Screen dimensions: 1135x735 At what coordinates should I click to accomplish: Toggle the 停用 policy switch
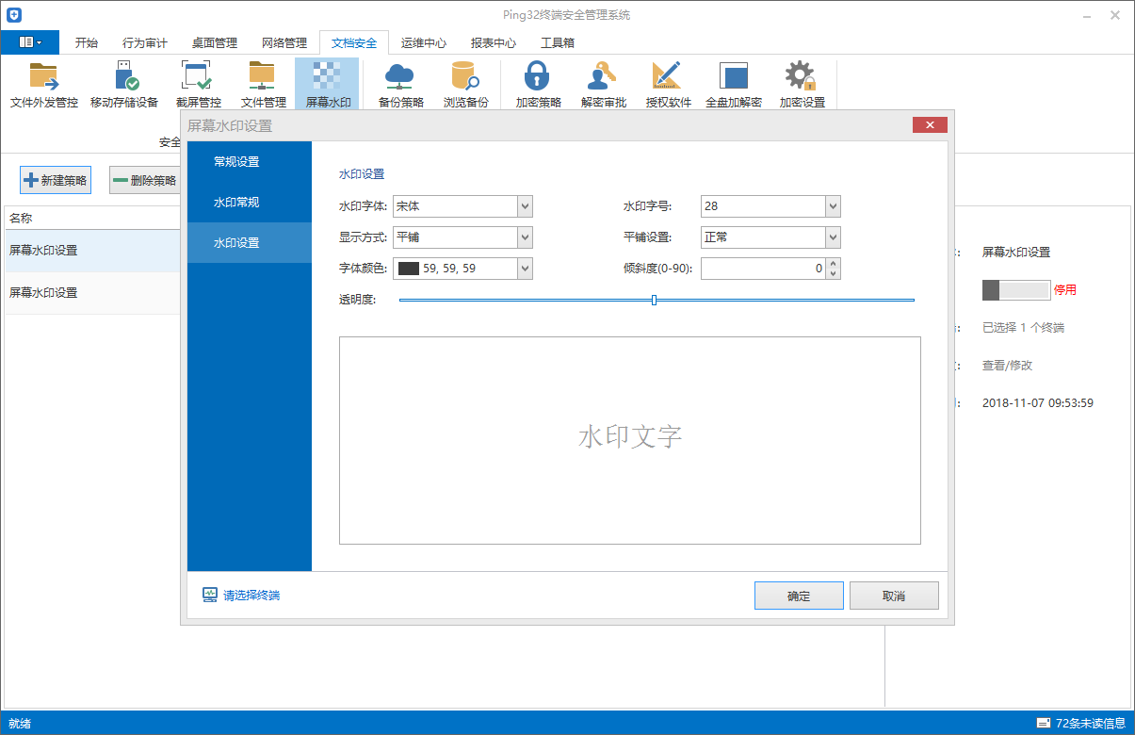[1015, 290]
